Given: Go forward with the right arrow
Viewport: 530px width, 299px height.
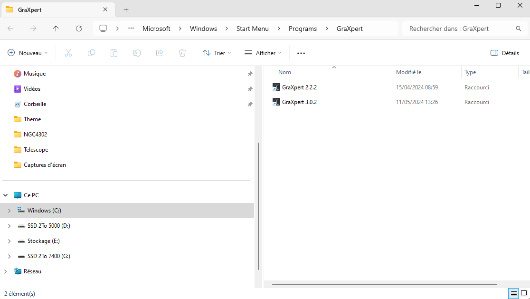Looking at the screenshot, I should pyautogui.click(x=33, y=29).
